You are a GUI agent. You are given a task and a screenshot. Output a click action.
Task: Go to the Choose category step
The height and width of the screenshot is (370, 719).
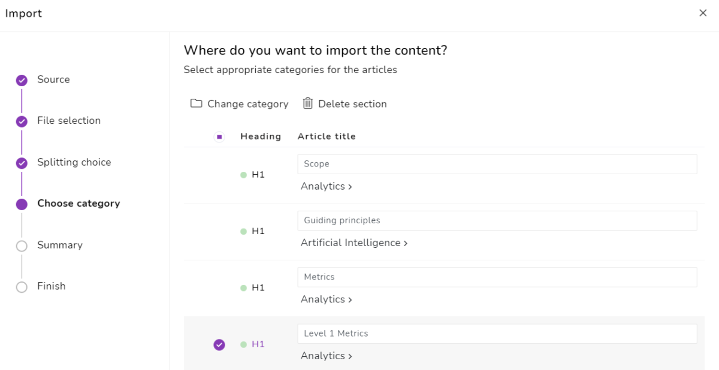point(78,204)
